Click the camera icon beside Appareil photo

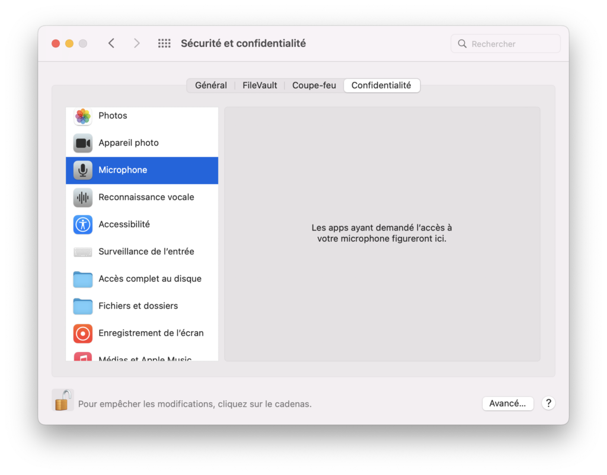click(83, 143)
